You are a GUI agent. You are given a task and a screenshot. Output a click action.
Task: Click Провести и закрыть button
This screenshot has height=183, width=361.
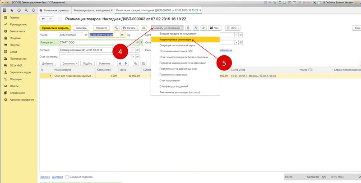point(56,28)
